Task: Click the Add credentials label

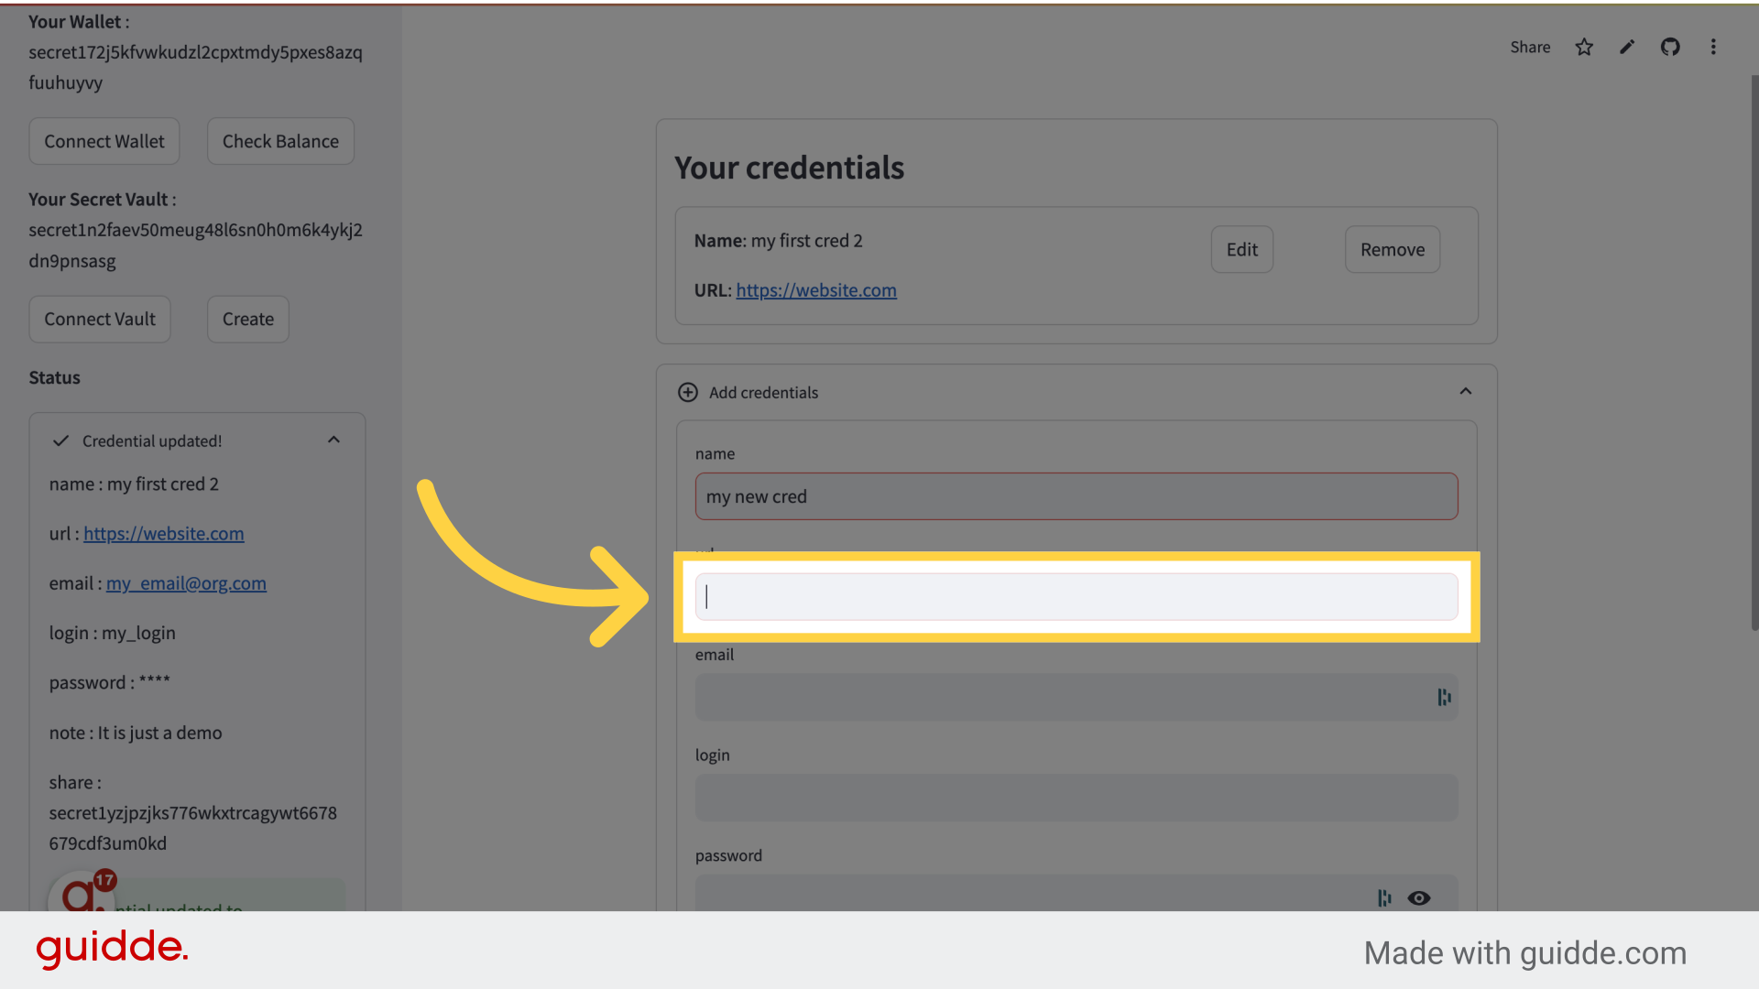Action: click(x=763, y=391)
